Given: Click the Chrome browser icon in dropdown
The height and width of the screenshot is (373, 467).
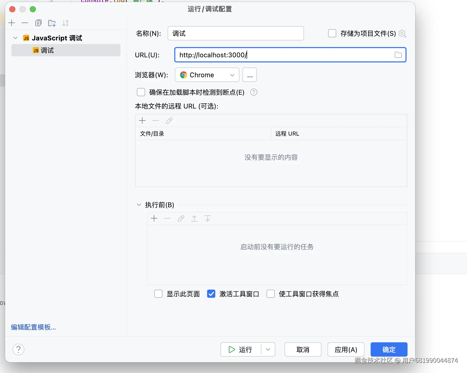Looking at the screenshot, I should [x=184, y=75].
